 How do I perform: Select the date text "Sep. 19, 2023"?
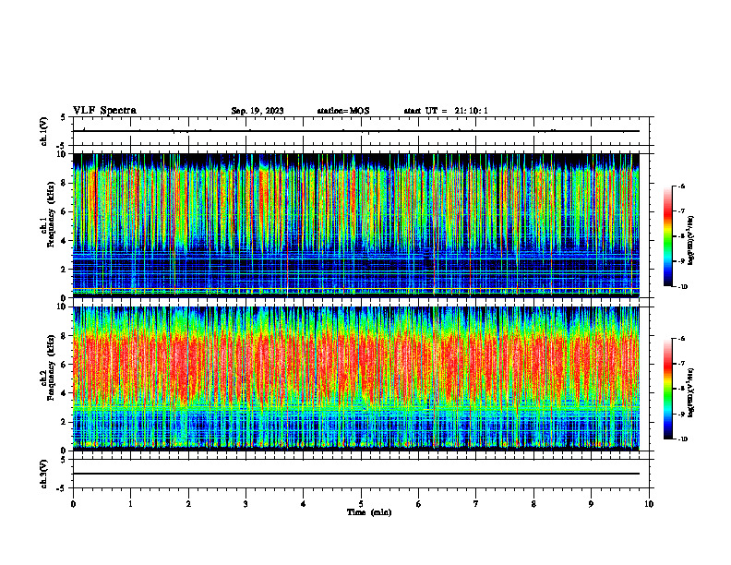(x=258, y=111)
